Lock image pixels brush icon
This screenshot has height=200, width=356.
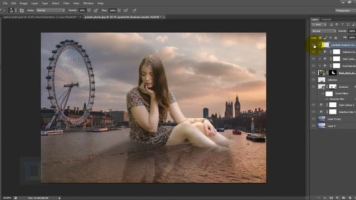pos(325,38)
